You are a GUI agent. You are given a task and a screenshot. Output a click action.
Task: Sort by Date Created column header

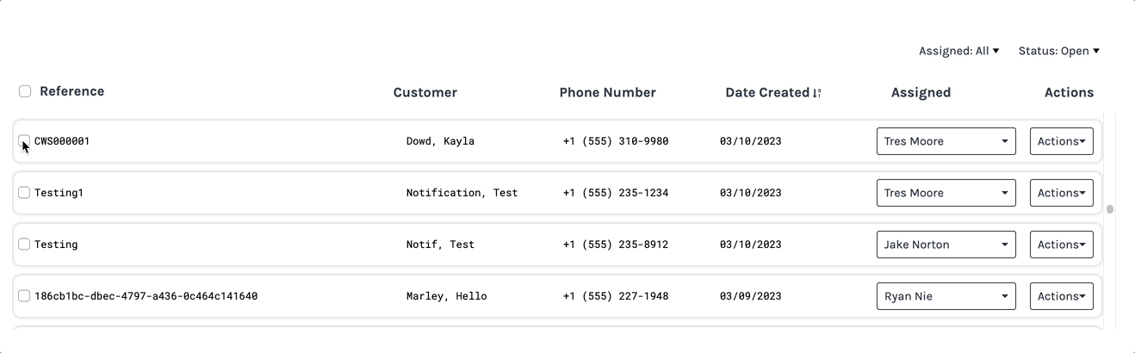766,92
